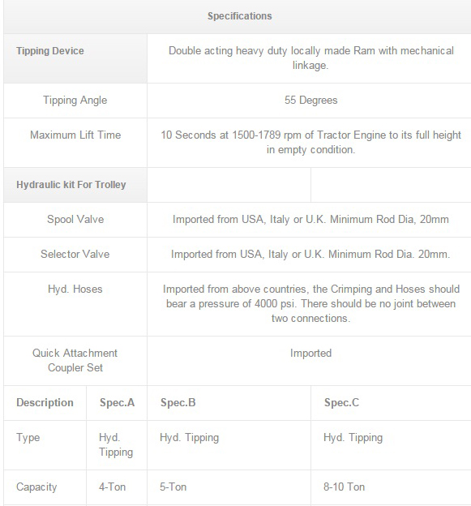
Task: Select Quick Attachment Coupler Set label
Action: pyautogui.click(x=75, y=361)
